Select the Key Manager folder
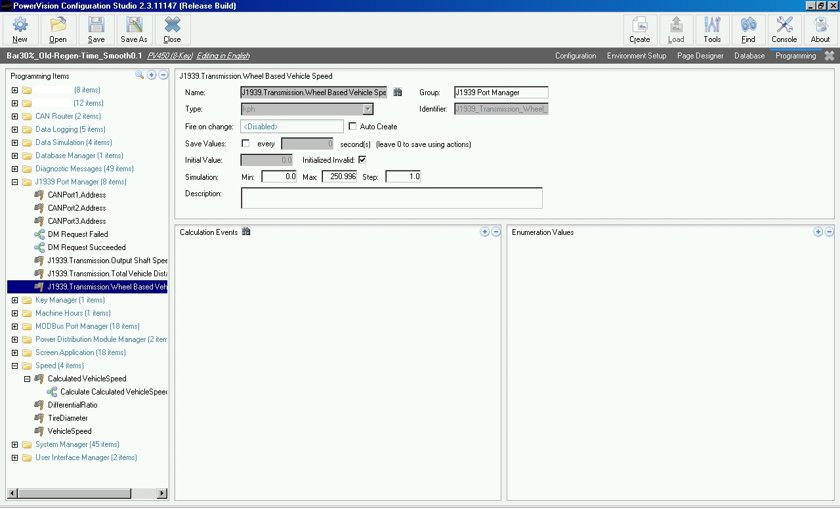840x508 pixels. [x=70, y=300]
